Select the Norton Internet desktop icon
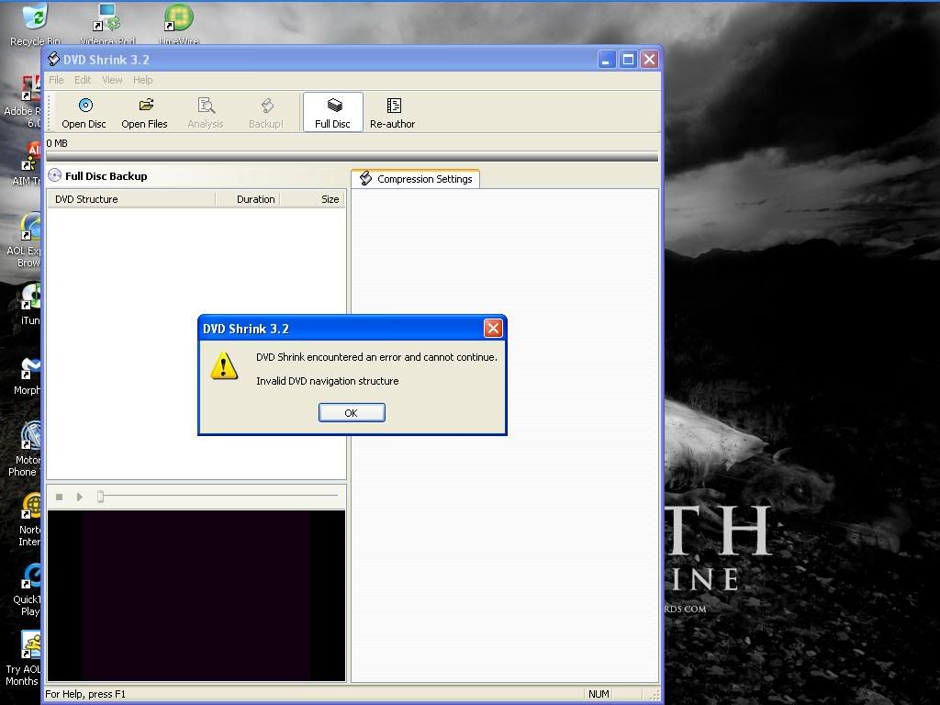The width and height of the screenshot is (940, 705). click(x=30, y=520)
